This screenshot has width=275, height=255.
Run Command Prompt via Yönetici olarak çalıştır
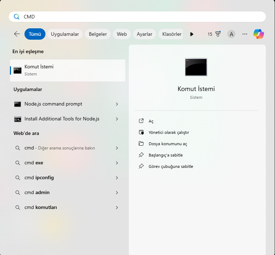(x=169, y=132)
